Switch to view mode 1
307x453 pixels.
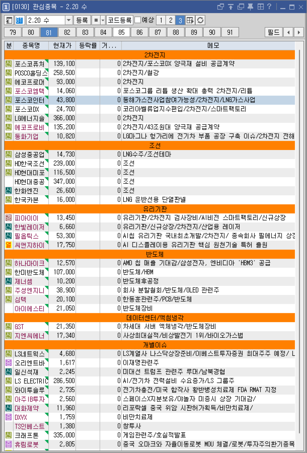tap(161, 20)
